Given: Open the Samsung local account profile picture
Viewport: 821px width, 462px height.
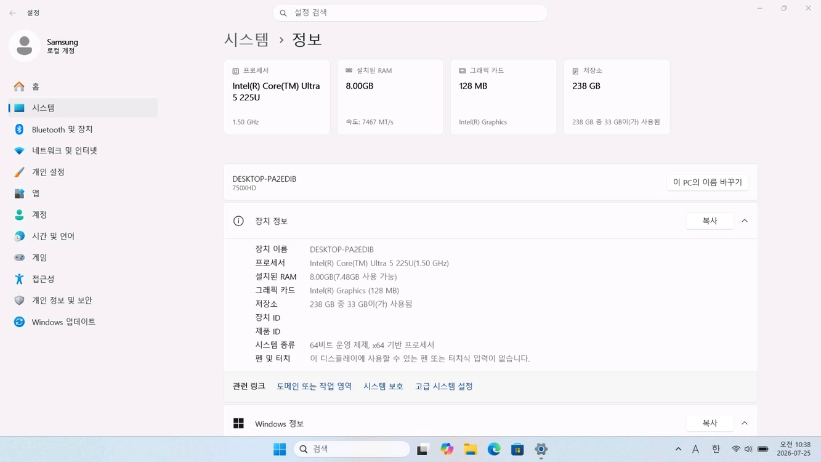Looking at the screenshot, I should coord(25,46).
